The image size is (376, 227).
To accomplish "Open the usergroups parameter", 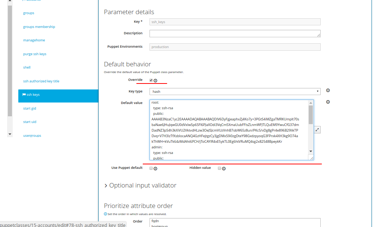I will pyautogui.click(x=32, y=136).
